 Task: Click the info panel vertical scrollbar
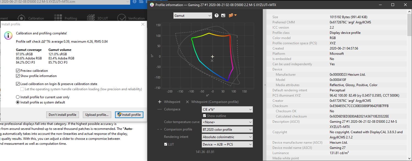pos(410,85)
